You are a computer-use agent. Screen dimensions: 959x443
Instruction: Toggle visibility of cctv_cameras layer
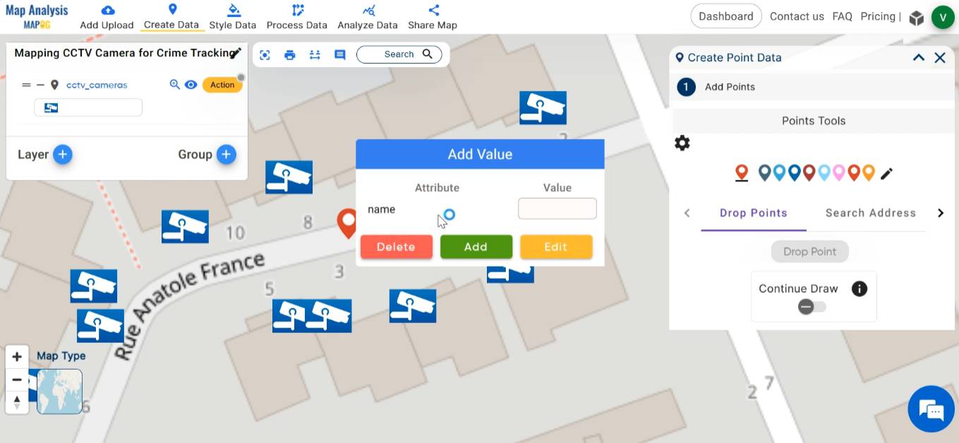[191, 85]
